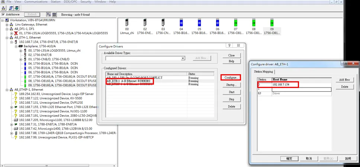
Task: Select 02, 1756-ENET/B tree row
Action: point(40,55)
